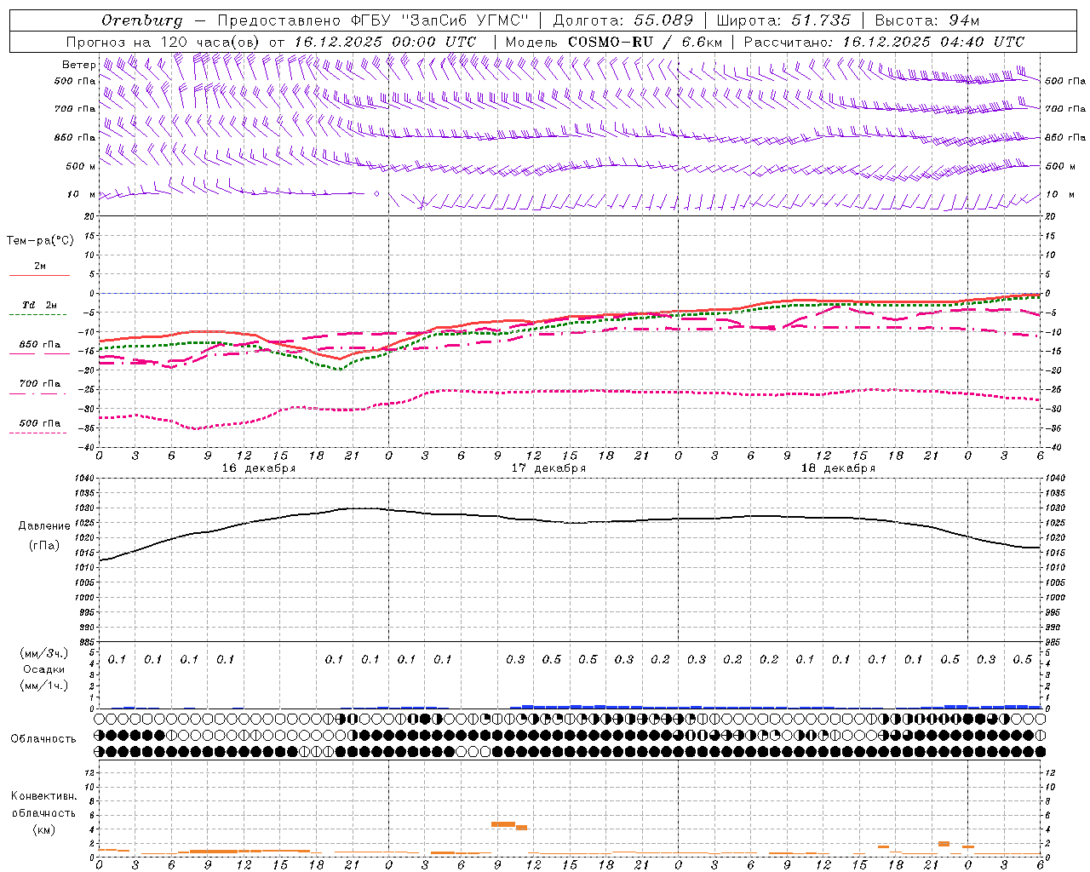Click the Orenburg station name in header
This screenshot has width=1090, height=872.
[141, 20]
